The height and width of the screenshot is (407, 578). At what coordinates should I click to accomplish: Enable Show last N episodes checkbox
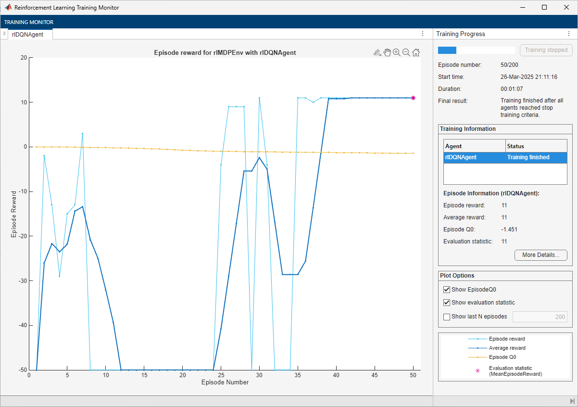pos(447,317)
